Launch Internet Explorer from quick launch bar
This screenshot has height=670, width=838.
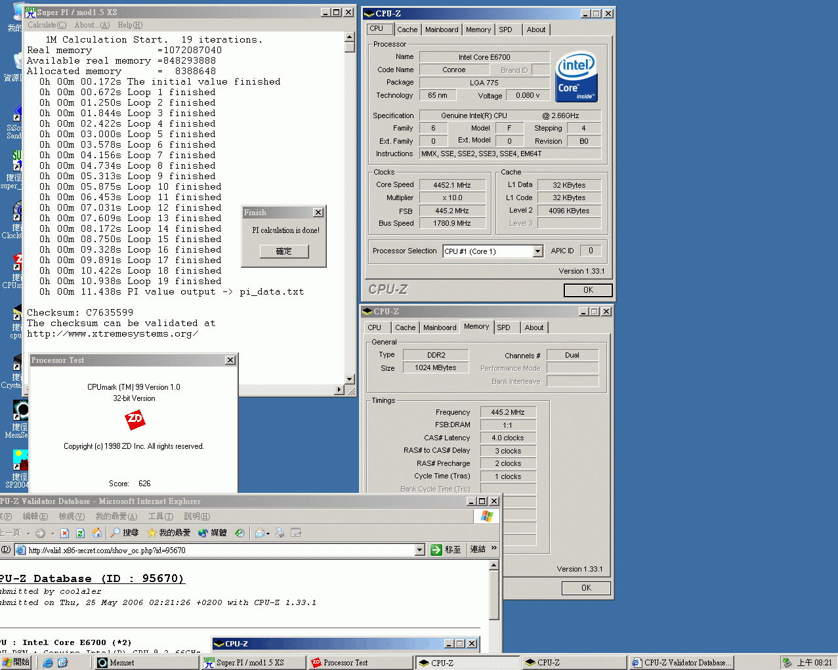tap(48, 663)
